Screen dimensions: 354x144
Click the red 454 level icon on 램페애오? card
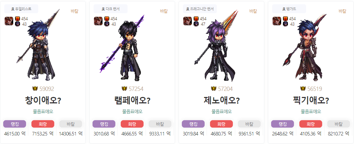107,19
